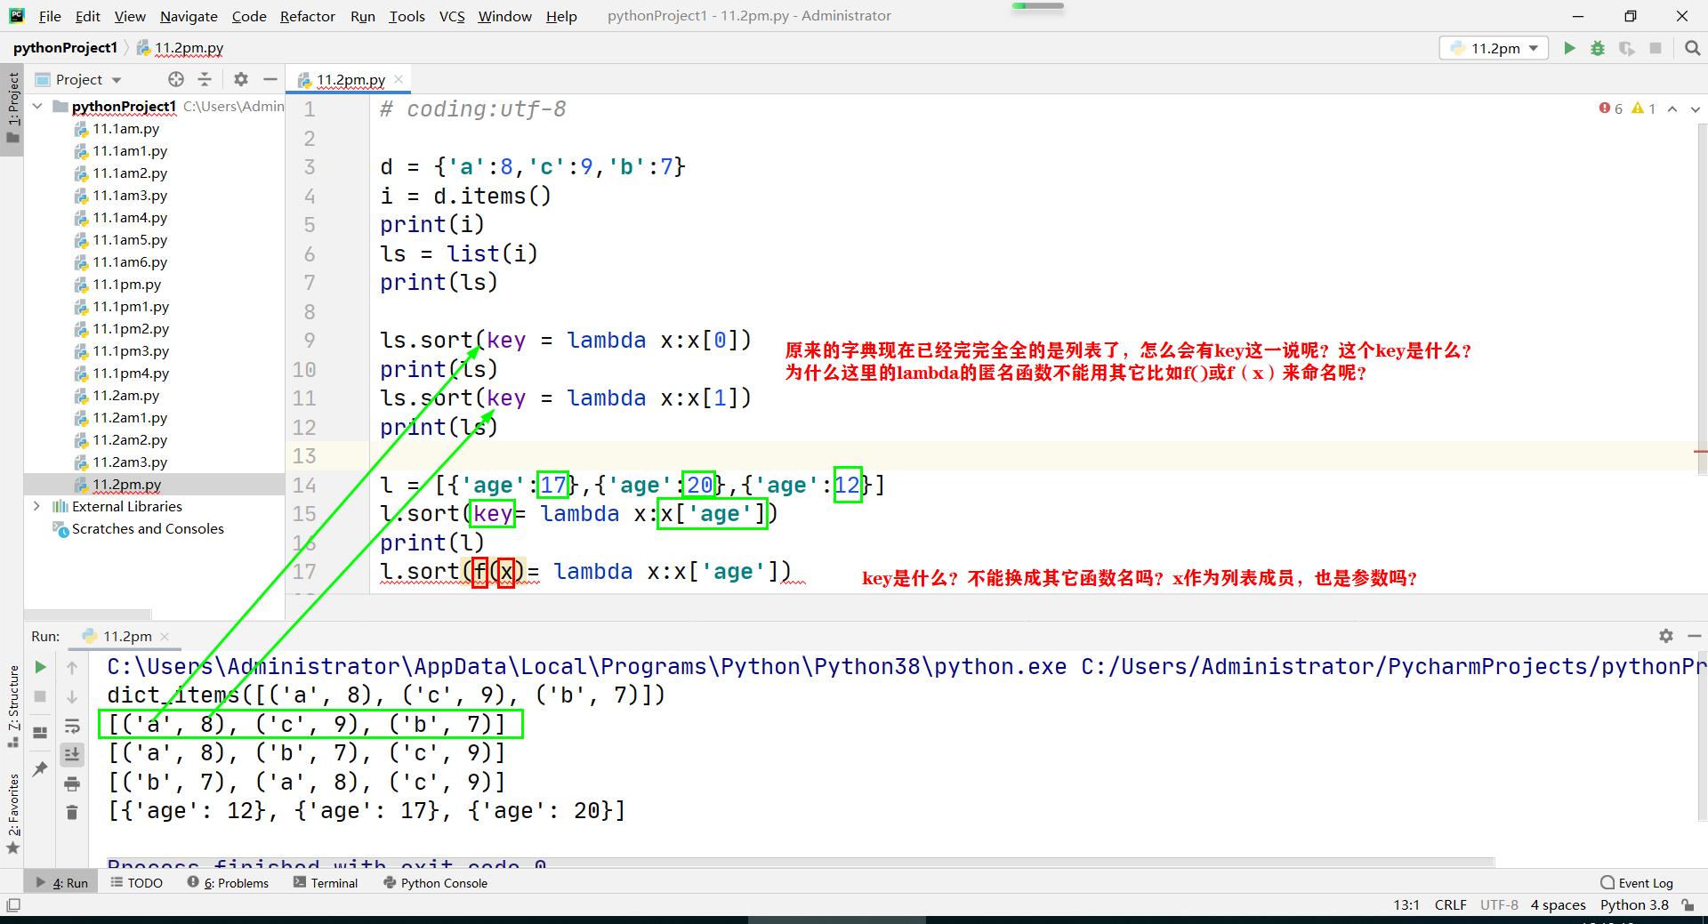This screenshot has height=924, width=1708.
Task: Click the locate/select opened file target icon
Action: [176, 79]
